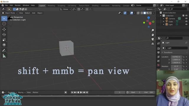Open the Render properties tab icon

click(x=159, y=48)
